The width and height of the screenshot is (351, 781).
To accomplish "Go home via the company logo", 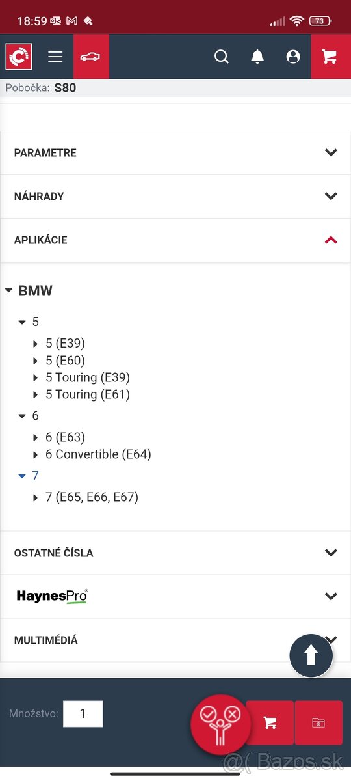I will pyautogui.click(x=19, y=57).
